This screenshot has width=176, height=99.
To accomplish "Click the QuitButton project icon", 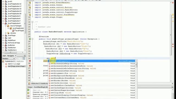I will point(6,45).
